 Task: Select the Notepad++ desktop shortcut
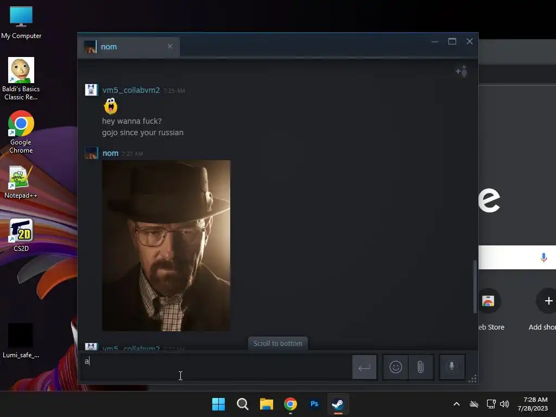[x=21, y=182]
